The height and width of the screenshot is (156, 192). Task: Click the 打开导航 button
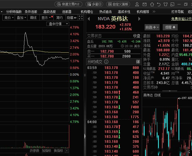click(x=177, y=12)
